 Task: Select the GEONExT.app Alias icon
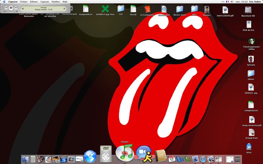click(x=105, y=10)
